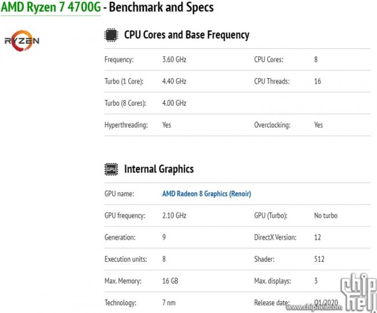Click the GPU (Turbo) No turbo value
Screen dimensions: 377x313
(x=325, y=215)
